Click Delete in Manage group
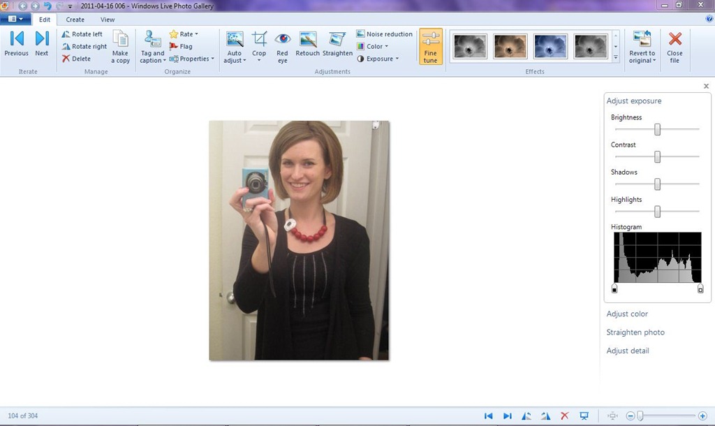This screenshot has width=715, height=426. 76,59
